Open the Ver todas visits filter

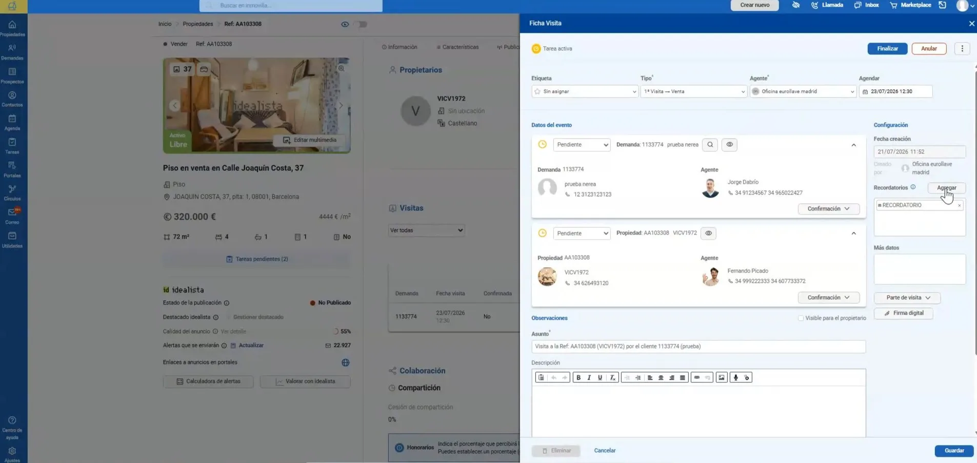pos(426,230)
